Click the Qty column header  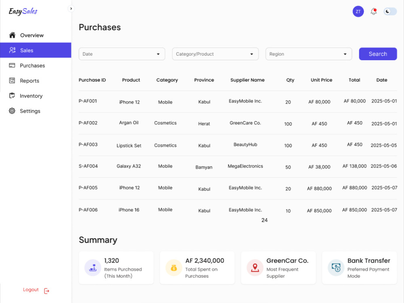[x=290, y=80]
